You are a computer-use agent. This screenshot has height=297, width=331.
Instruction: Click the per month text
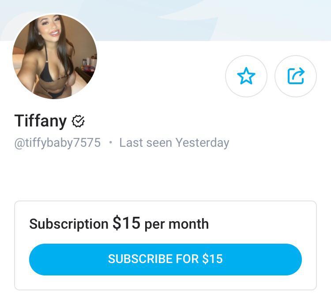pyautogui.click(x=177, y=224)
